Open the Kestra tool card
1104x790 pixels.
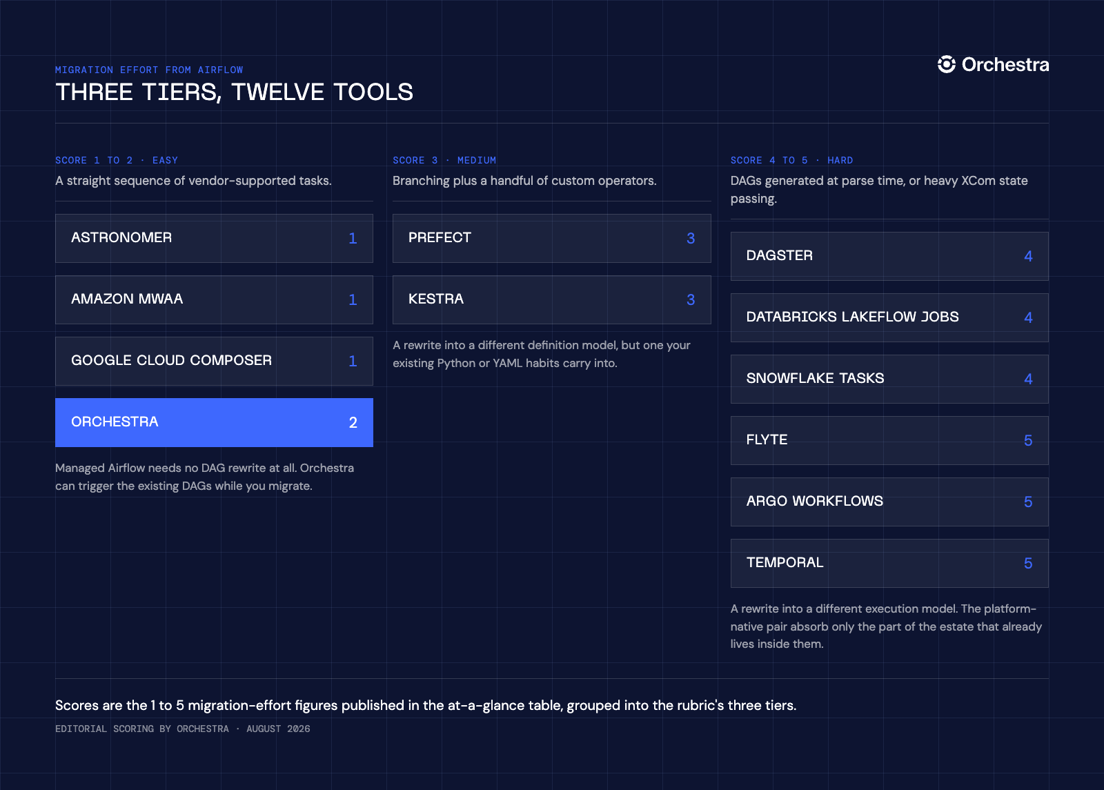pos(552,299)
